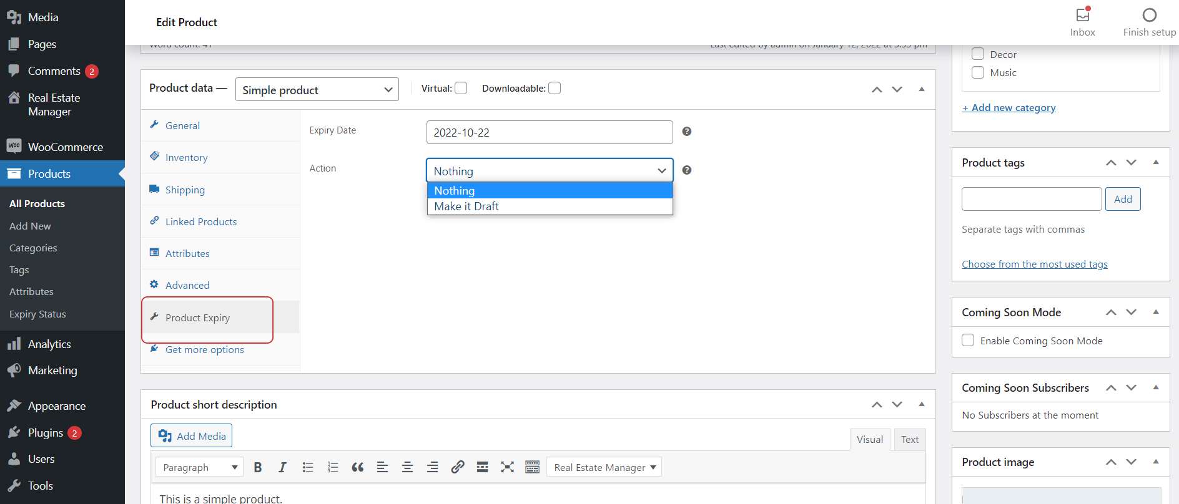Toggle the editor toolbar keyboard icon
Screen dimensions: 1179x504
tap(532, 467)
